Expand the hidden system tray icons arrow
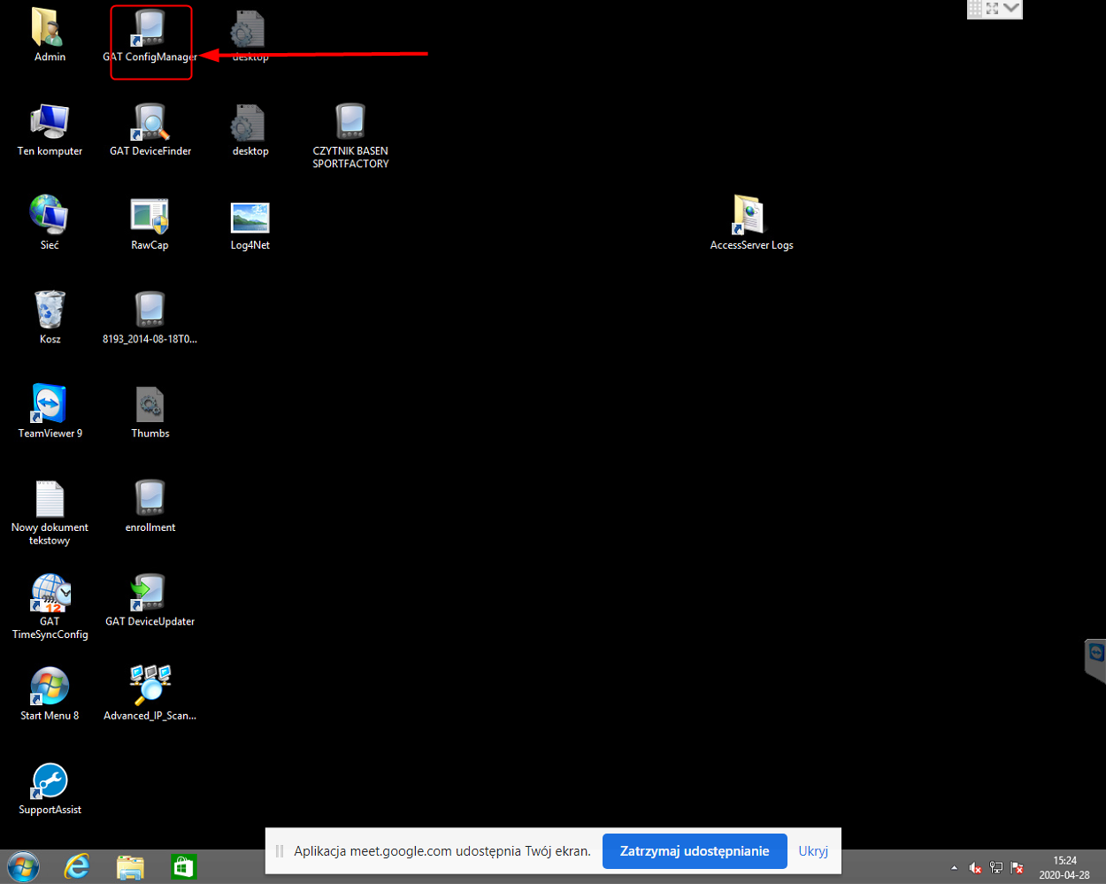Image resolution: width=1106 pixels, height=884 pixels. [954, 868]
